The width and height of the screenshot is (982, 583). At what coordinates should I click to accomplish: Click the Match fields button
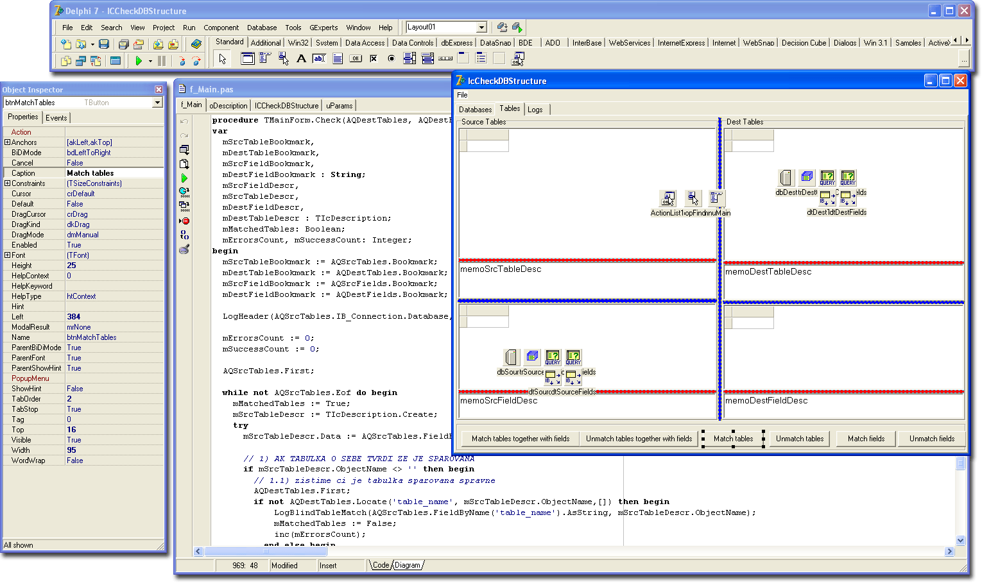click(866, 439)
